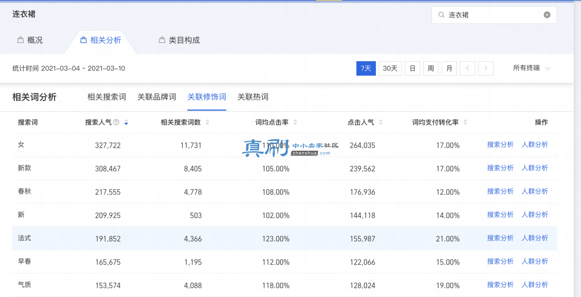Sort by 词均点击率 sort arrows
581x297 pixels.
(295, 122)
